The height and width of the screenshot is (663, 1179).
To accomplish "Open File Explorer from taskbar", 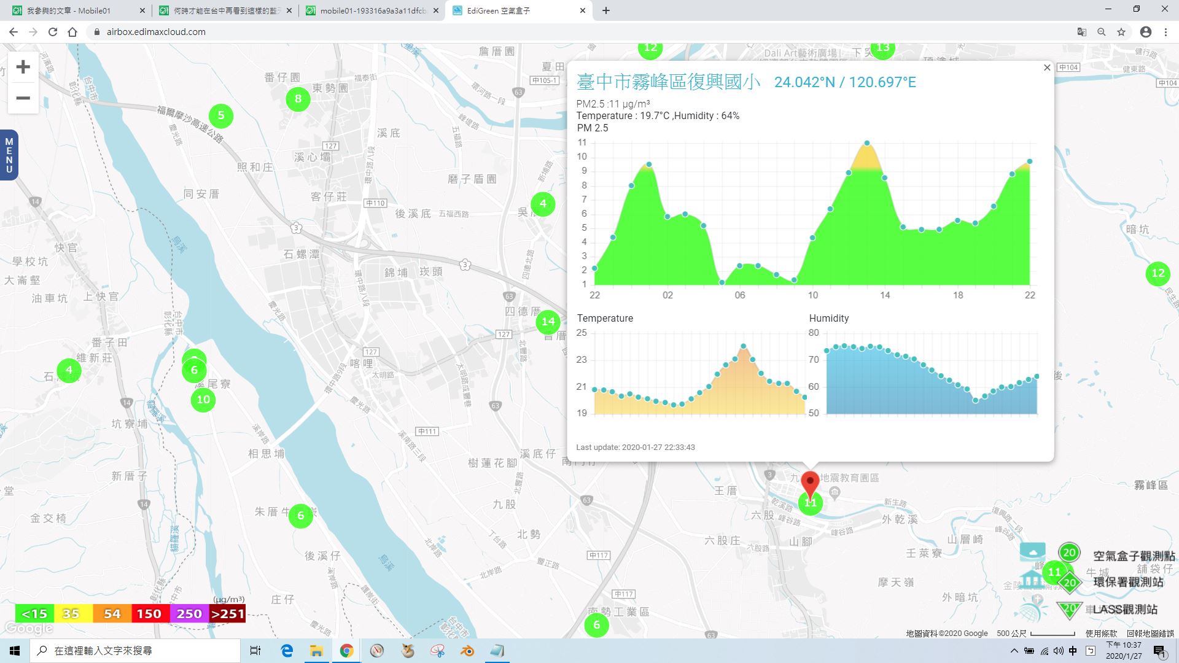I will 316,651.
